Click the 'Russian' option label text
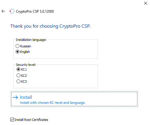150x125 pixels. click(x=26, y=46)
